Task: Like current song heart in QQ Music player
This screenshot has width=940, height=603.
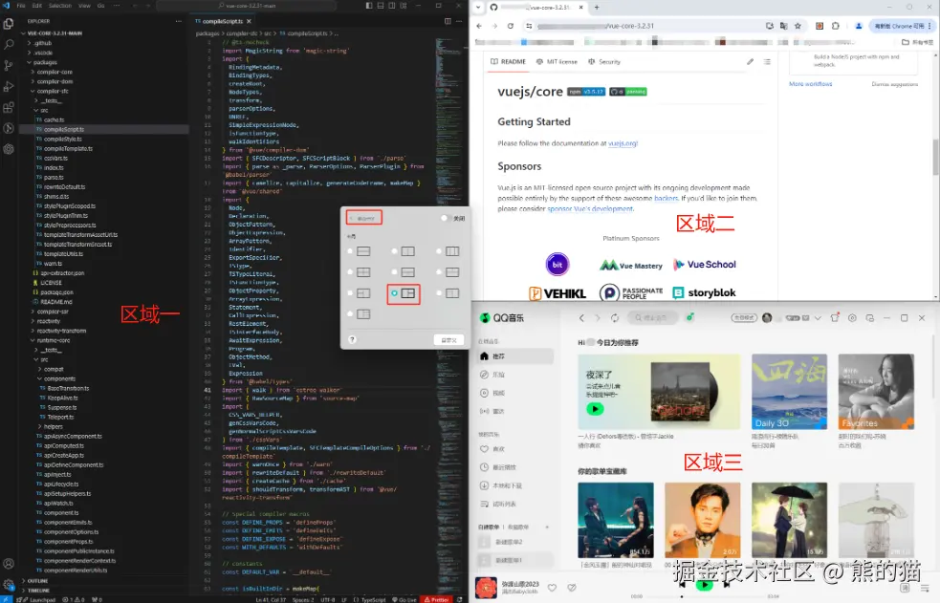Action: (552, 588)
